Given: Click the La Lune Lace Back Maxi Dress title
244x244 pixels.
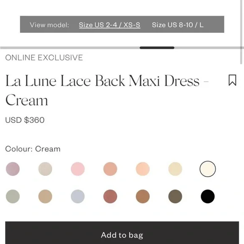Looking at the screenshot, I should click(107, 90).
